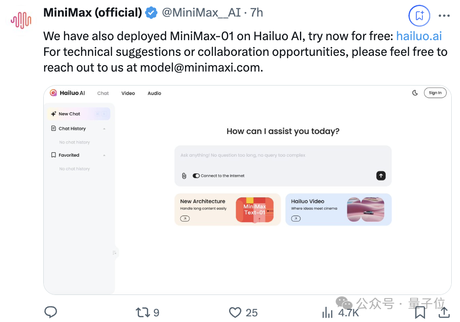This screenshot has height=322, width=460.
Task: Toggle dark mode moon icon
Action: (x=415, y=92)
